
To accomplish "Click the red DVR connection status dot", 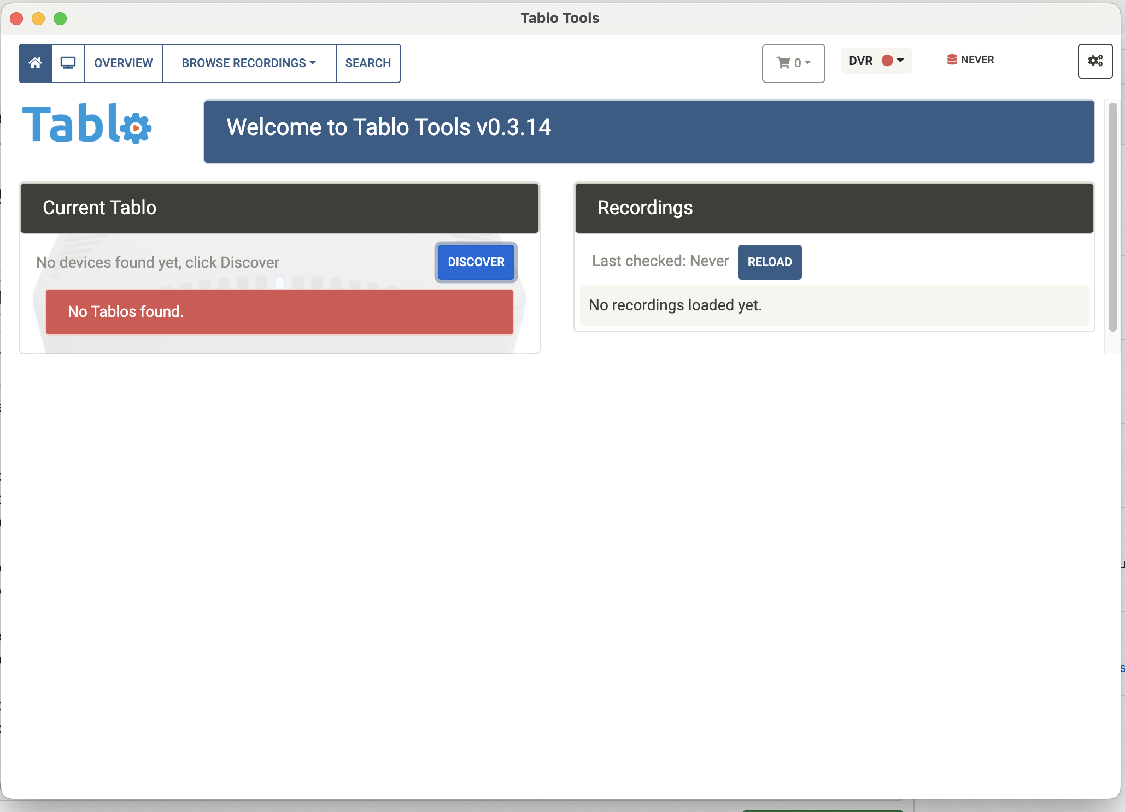I will (888, 61).
